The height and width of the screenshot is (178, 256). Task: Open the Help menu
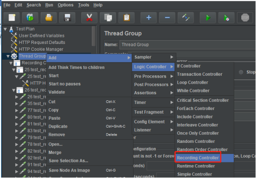click(98, 5)
